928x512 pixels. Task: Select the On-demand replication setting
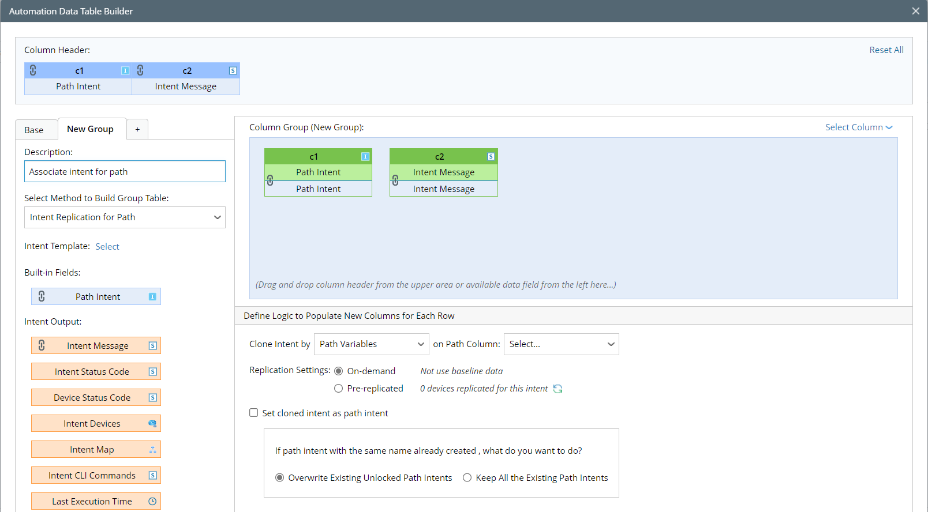point(339,371)
